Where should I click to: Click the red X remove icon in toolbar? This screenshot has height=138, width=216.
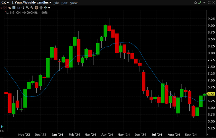(1, 8)
